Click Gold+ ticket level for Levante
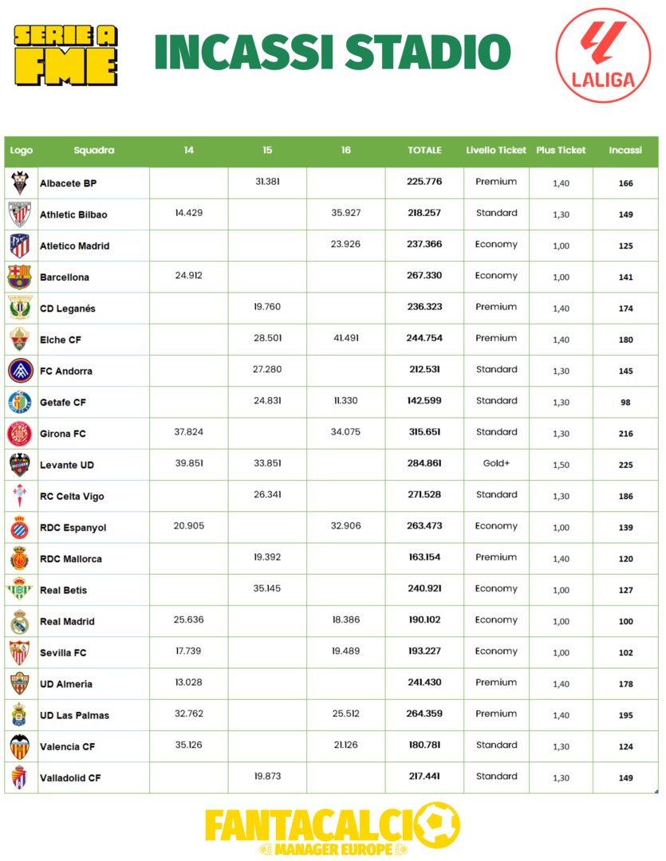 click(496, 463)
